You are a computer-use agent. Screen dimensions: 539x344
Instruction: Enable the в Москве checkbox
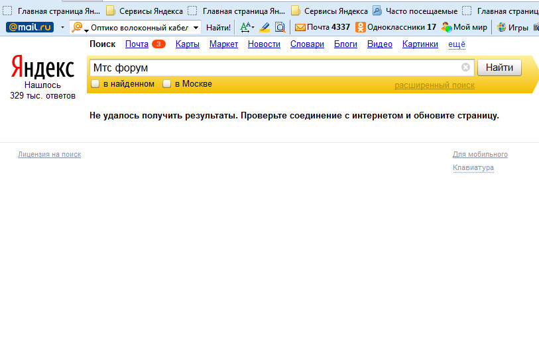coord(166,84)
